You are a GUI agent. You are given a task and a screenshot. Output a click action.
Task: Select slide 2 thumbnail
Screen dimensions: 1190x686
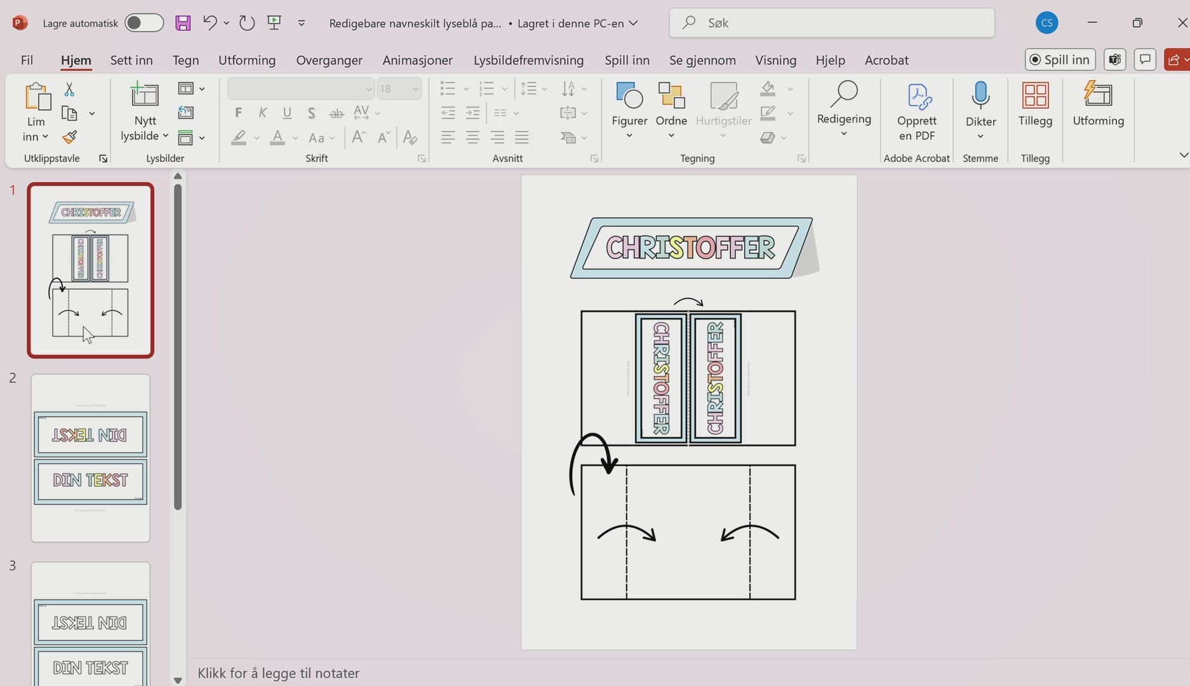pyautogui.click(x=90, y=457)
